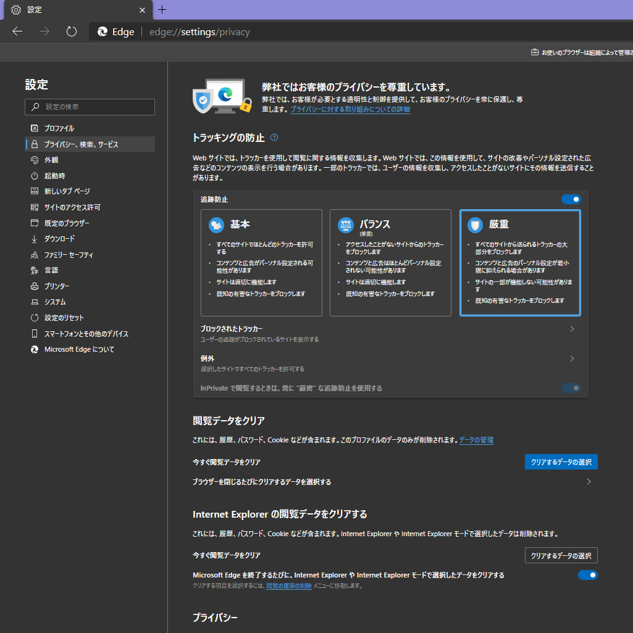This screenshot has height=633, width=633.
Task: Click the Edge logo in address bar
Action: tap(103, 31)
